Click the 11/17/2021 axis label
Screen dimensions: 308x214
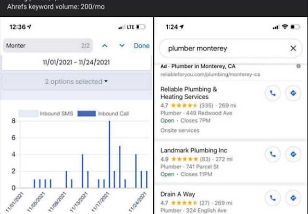point(100,202)
